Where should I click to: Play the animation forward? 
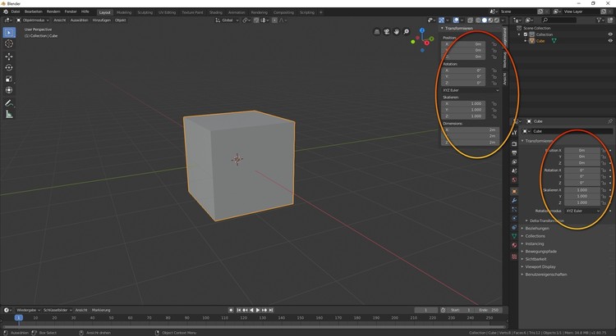coord(258,310)
